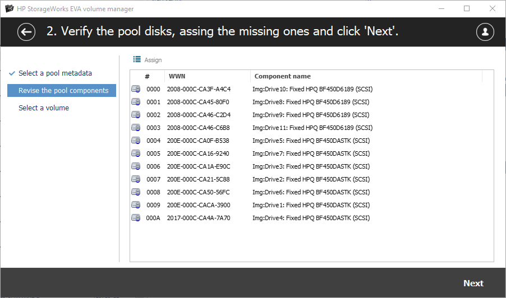Click component Img:Drive5 entry
The width and height of the screenshot is (506, 298).
point(311,141)
